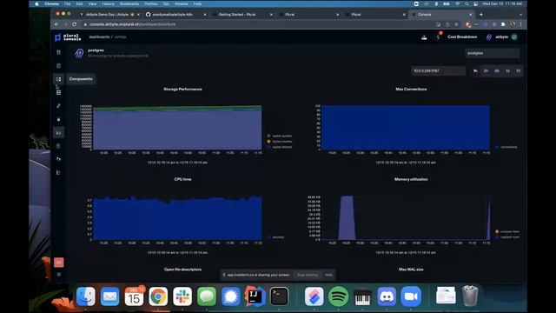Click the Storage Performance chart area

(177, 128)
